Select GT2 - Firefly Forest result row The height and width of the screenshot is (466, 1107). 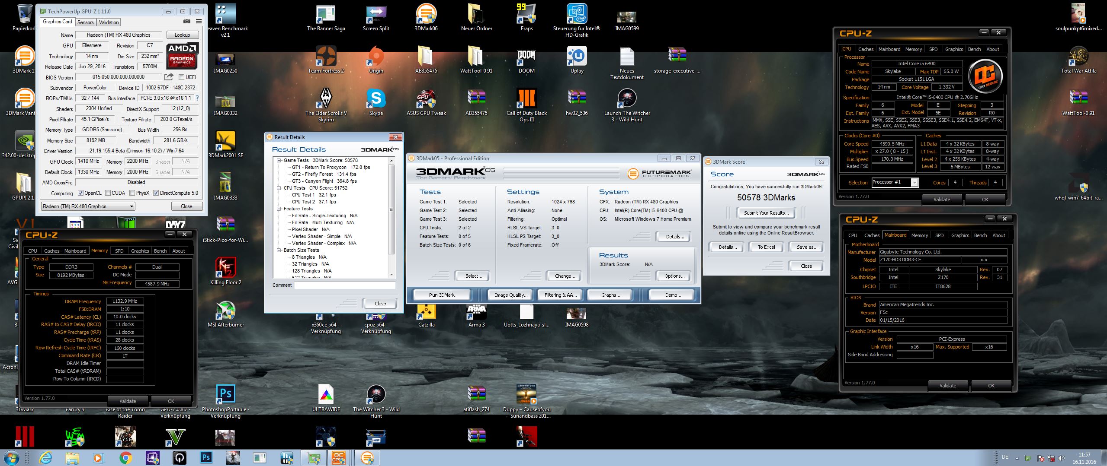coord(324,174)
